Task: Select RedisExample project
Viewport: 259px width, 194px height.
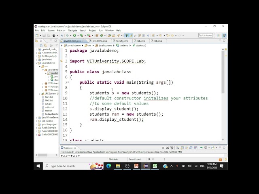Action: tap(49, 128)
